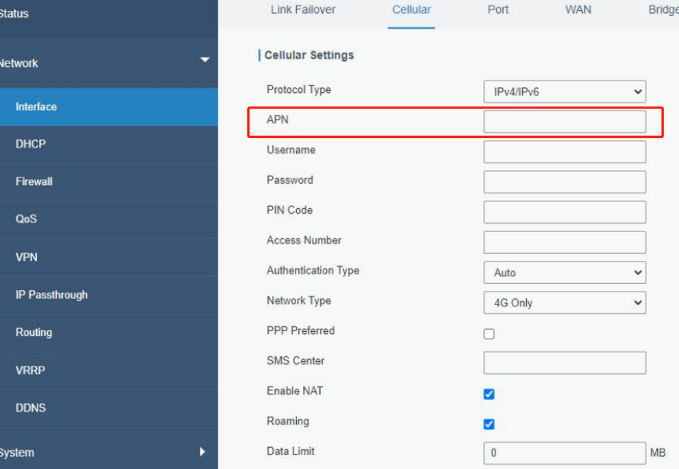
Task: Collapse the Network menu arrow
Action: pos(205,59)
